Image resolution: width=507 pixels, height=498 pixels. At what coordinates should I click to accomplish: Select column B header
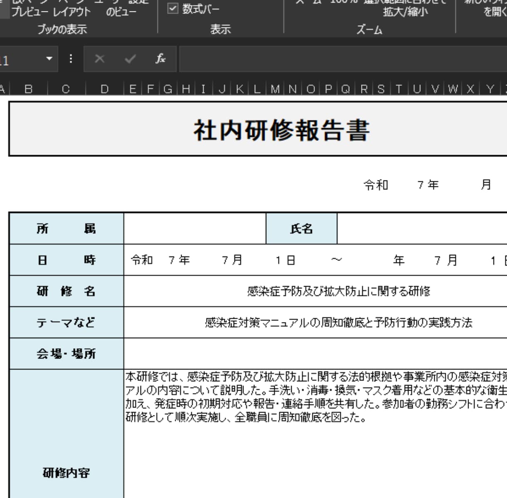click(28, 89)
